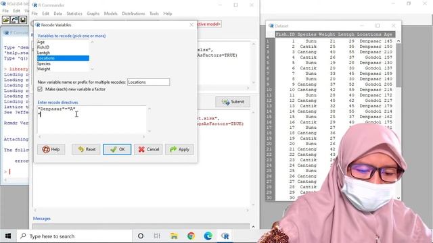Click the Locations column header in Dataset

coord(369,34)
